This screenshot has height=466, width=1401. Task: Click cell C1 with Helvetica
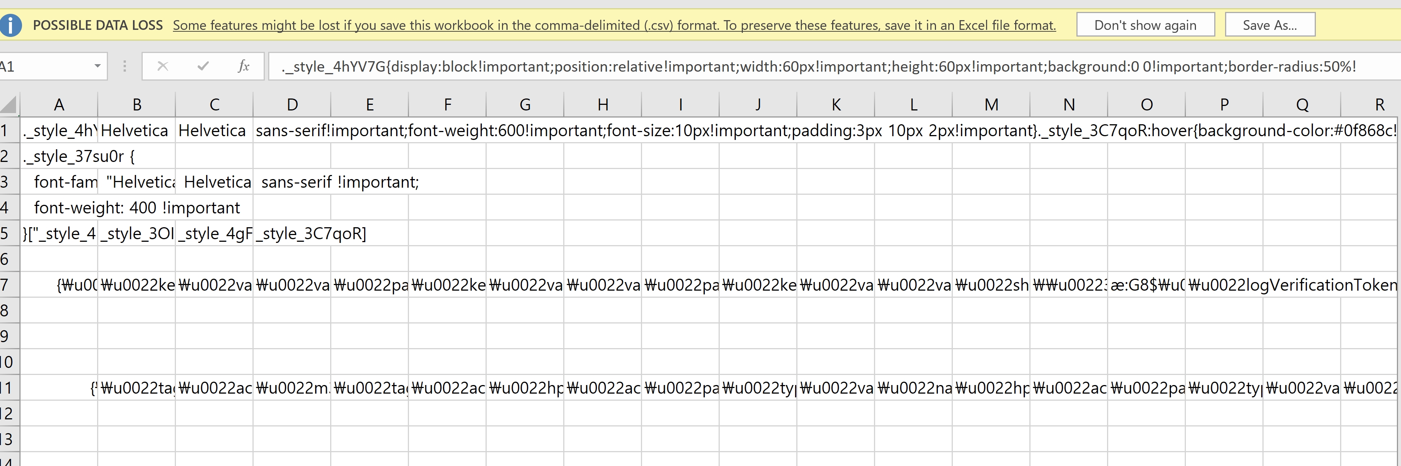click(214, 130)
